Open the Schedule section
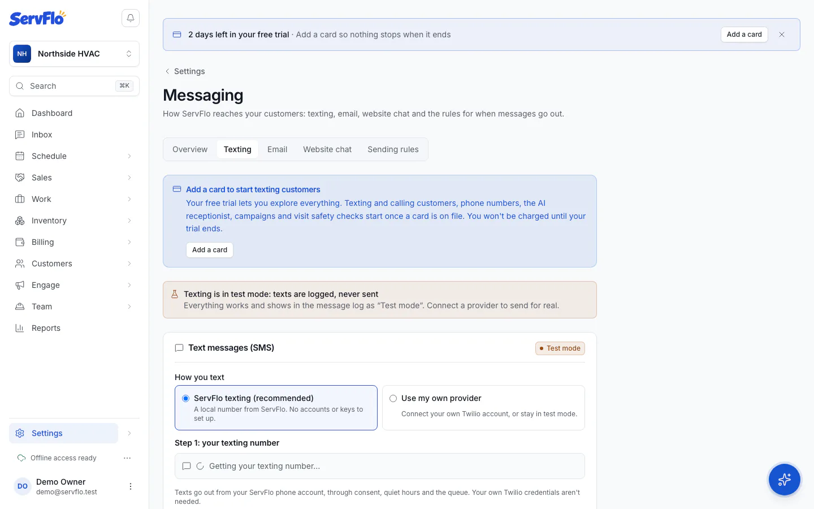 pos(63,156)
